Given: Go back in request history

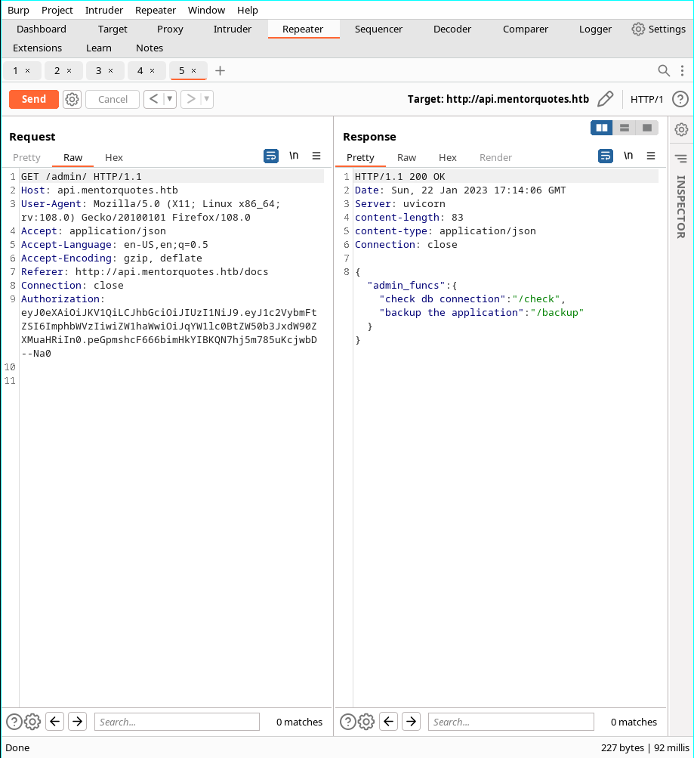Looking at the screenshot, I should [153, 99].
